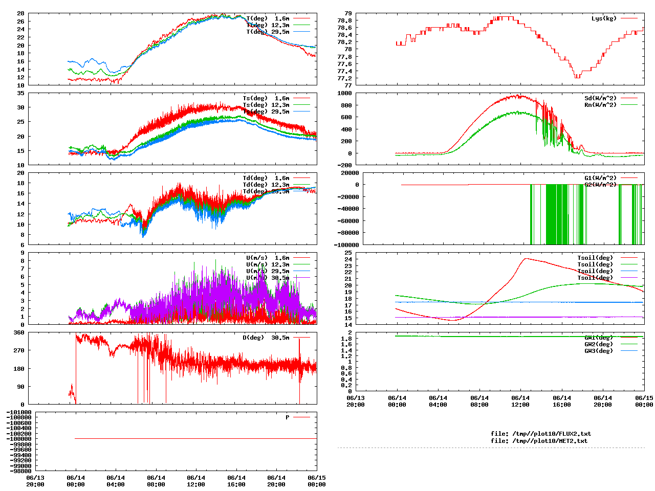The image size is (655, 491).
Task: Click the 'P' legend label in the pressure plot
Action: (x=288, y=417)
